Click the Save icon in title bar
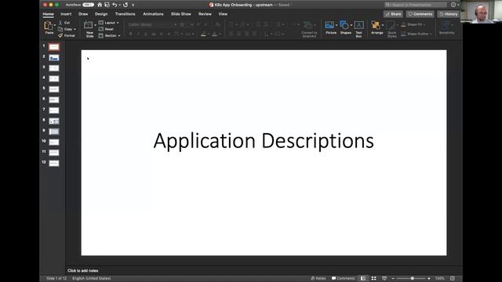 coord(107,5)
